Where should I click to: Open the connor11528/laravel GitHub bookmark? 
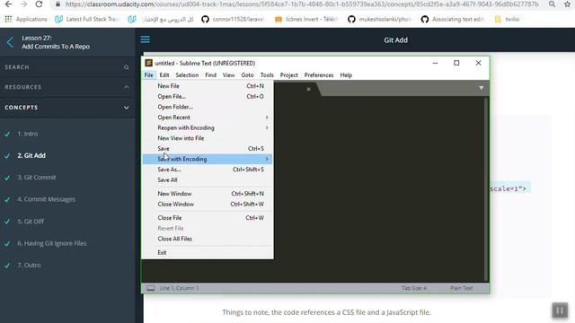233,19
